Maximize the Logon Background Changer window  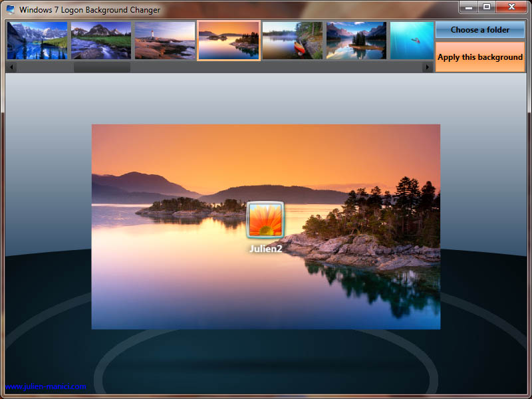[x=489, y=7]
